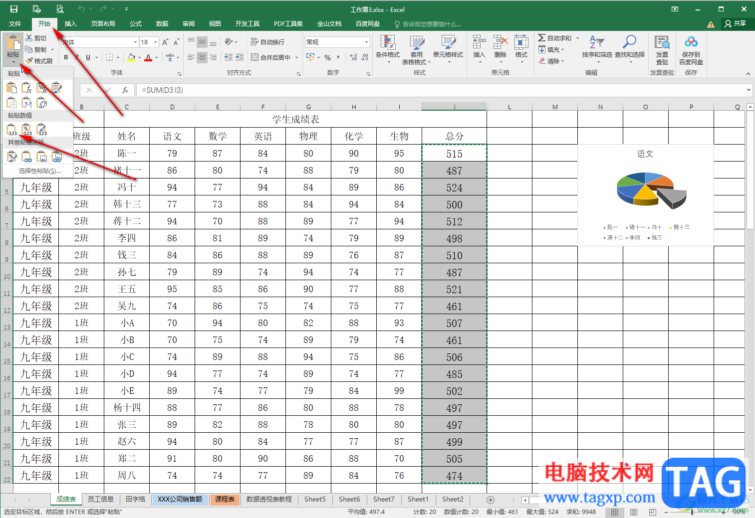Toggle wrap text (自动换行)
The width and height of the screenshot is (755, 518).
267,42
